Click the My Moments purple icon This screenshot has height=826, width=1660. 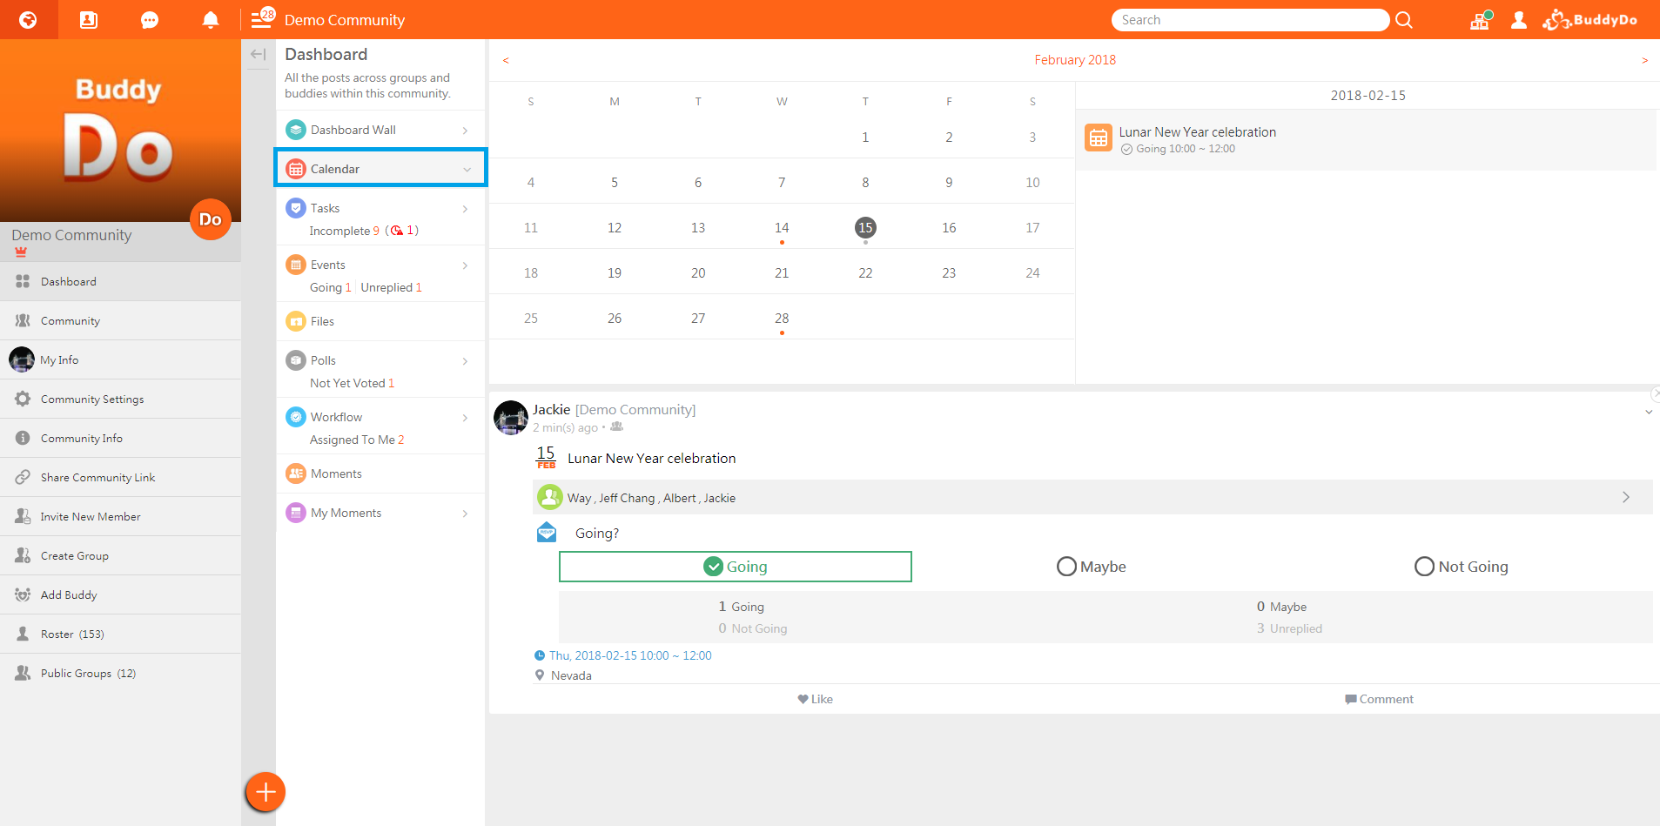click(296, 513)
